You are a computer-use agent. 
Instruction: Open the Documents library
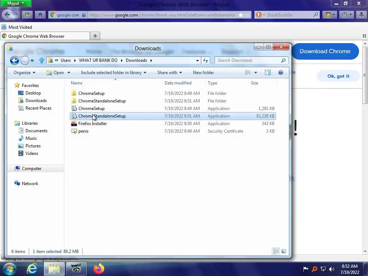36,131
